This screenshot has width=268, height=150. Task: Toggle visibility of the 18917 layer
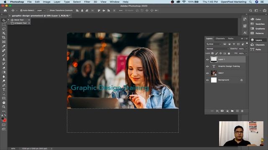point(207,73)
